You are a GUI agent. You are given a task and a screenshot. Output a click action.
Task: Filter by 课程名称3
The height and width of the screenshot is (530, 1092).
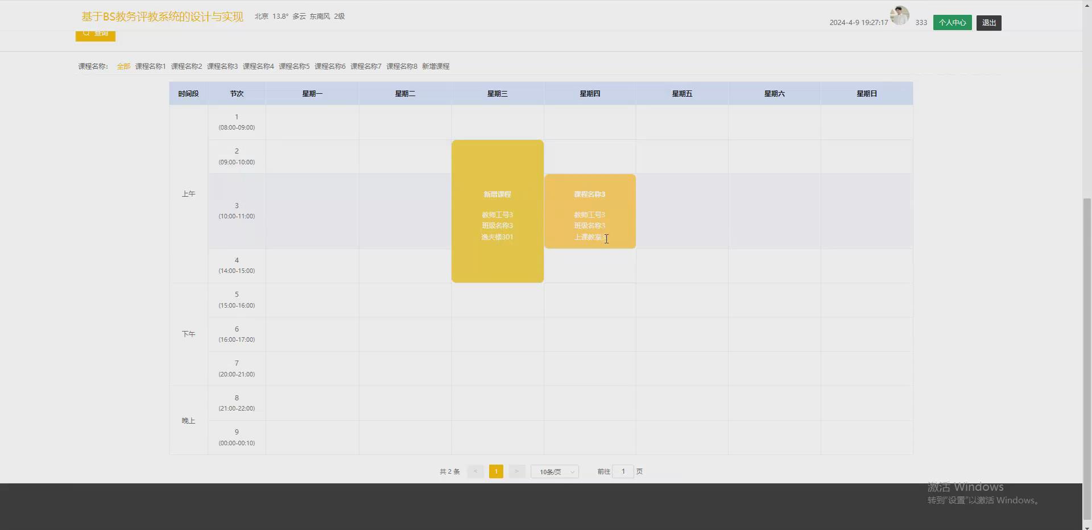coord(222,67)
